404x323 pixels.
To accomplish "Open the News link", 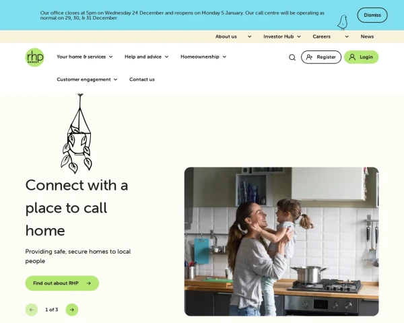I will (x=367, y=36).
